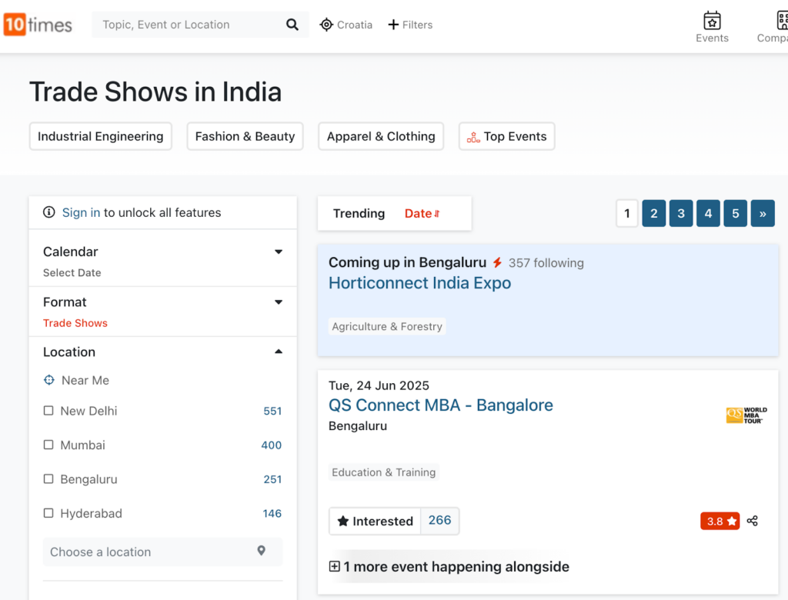Click the Trade Shows format value
Screen dimensions: 788x600
[x=75, y=323]
